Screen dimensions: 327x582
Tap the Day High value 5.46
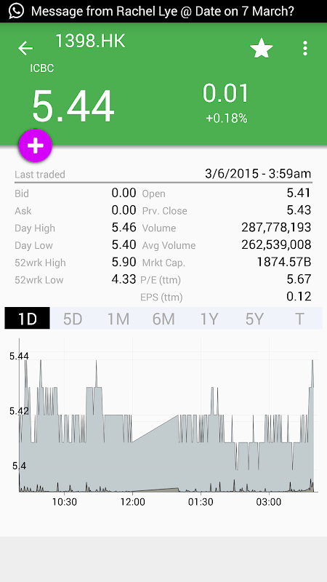(124, 228)
